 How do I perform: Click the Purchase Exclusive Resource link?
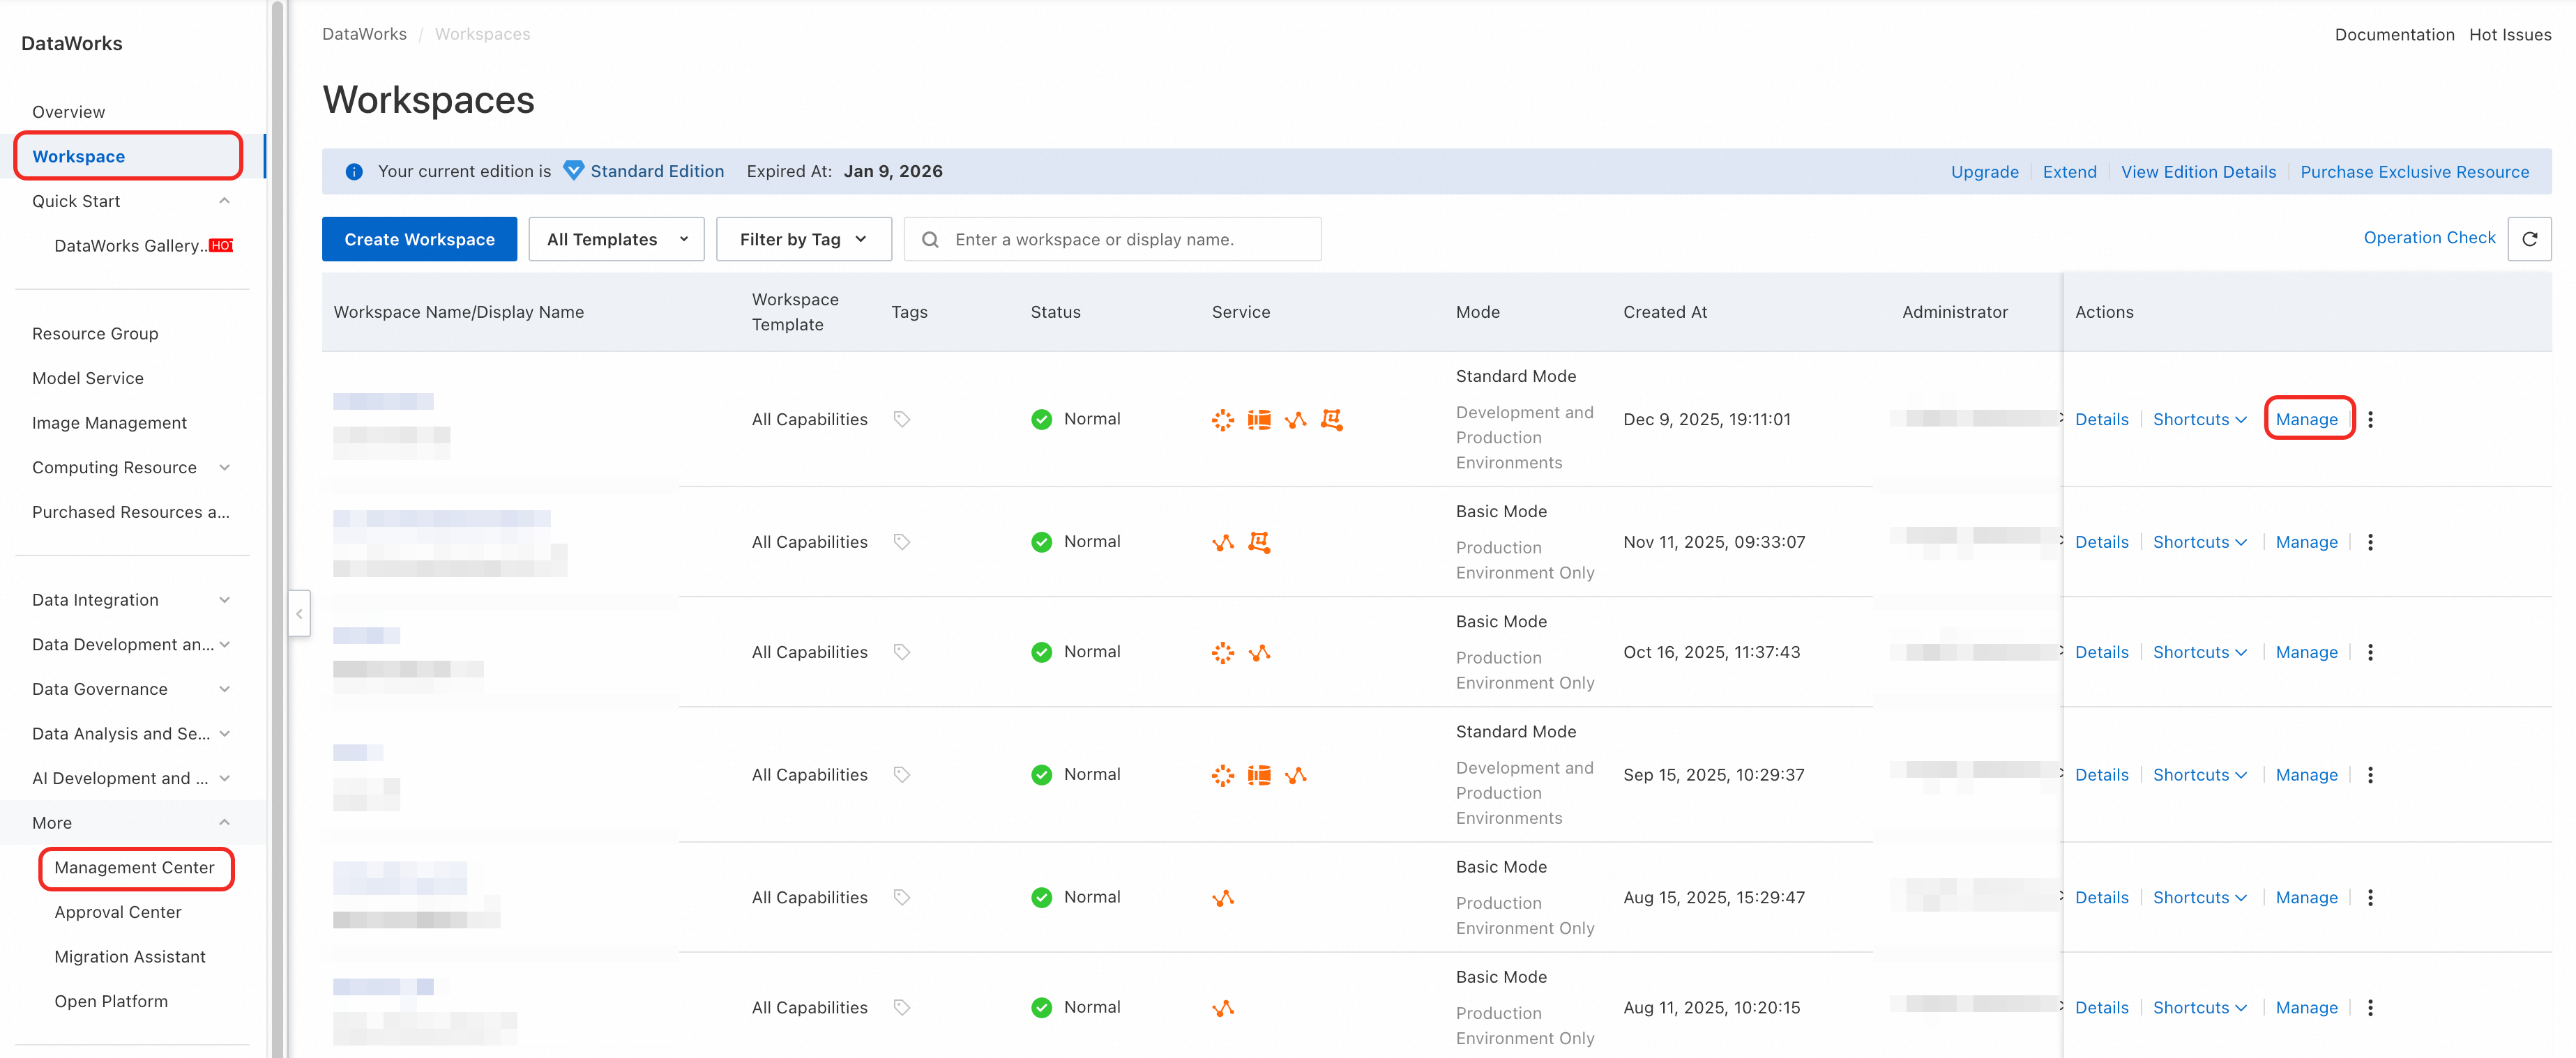click(x=2414, y=172)
